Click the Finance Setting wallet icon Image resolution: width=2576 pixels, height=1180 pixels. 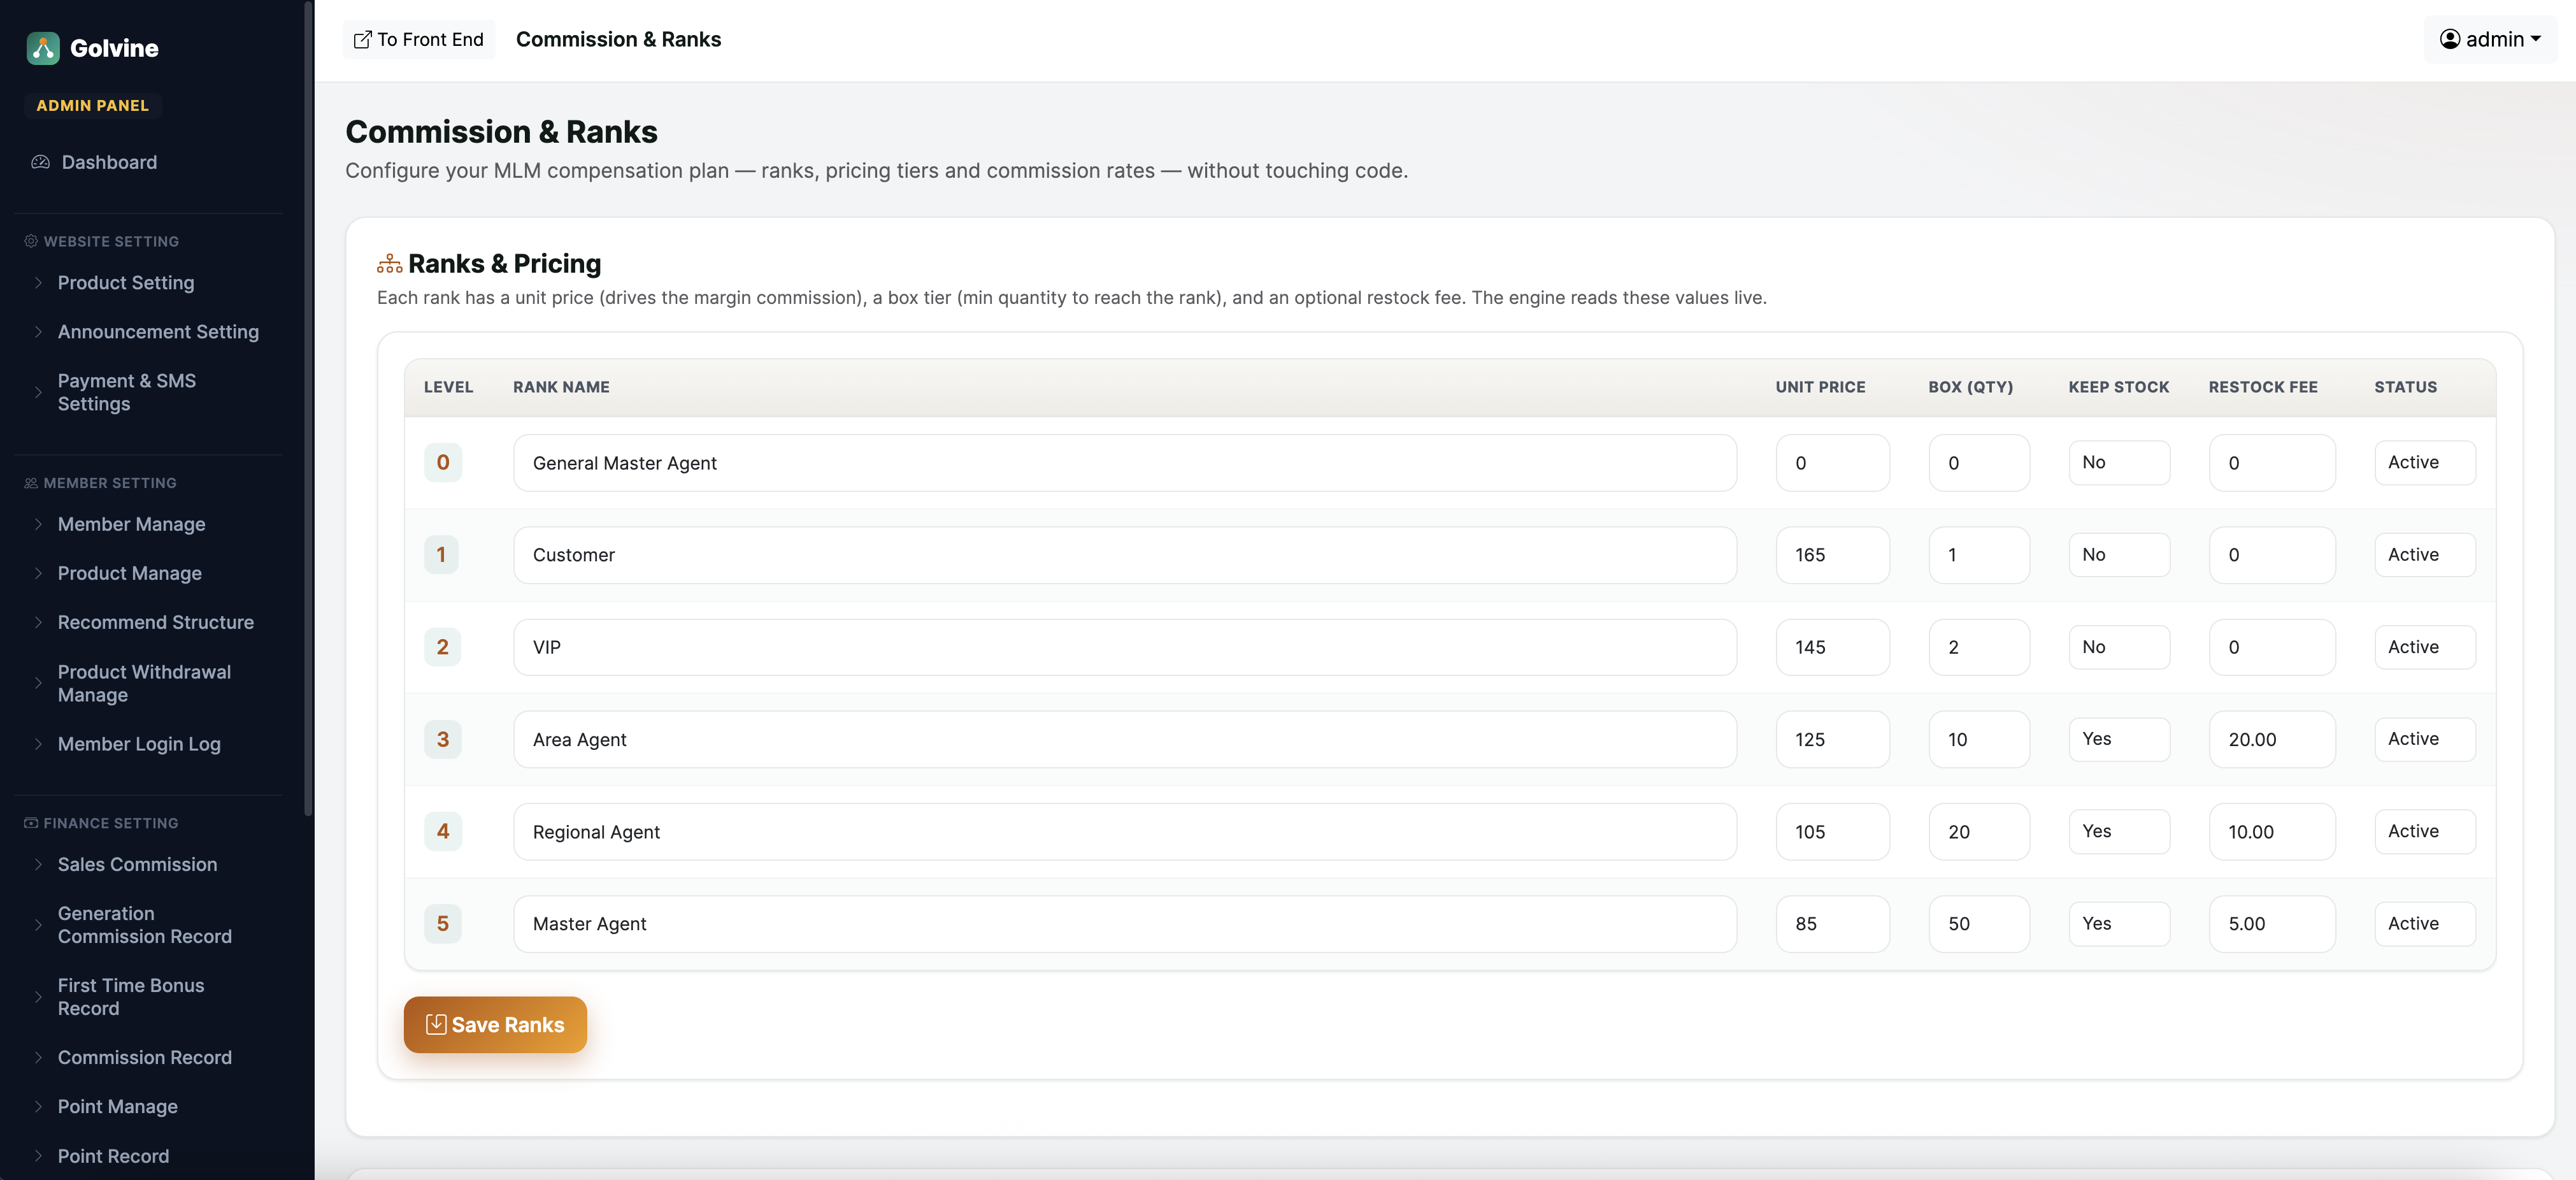coord(31,823)
